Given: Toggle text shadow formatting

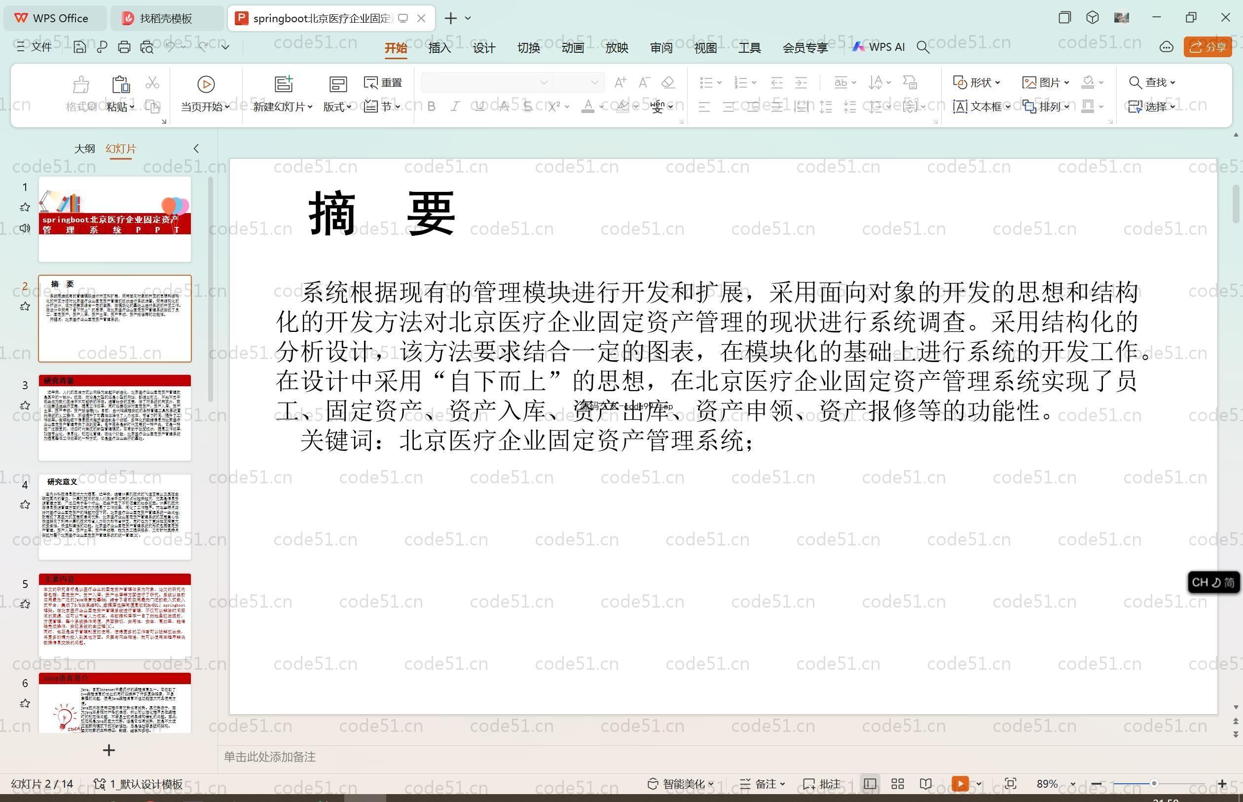Looking at the screenshot, I should click(x=527, y=106).
